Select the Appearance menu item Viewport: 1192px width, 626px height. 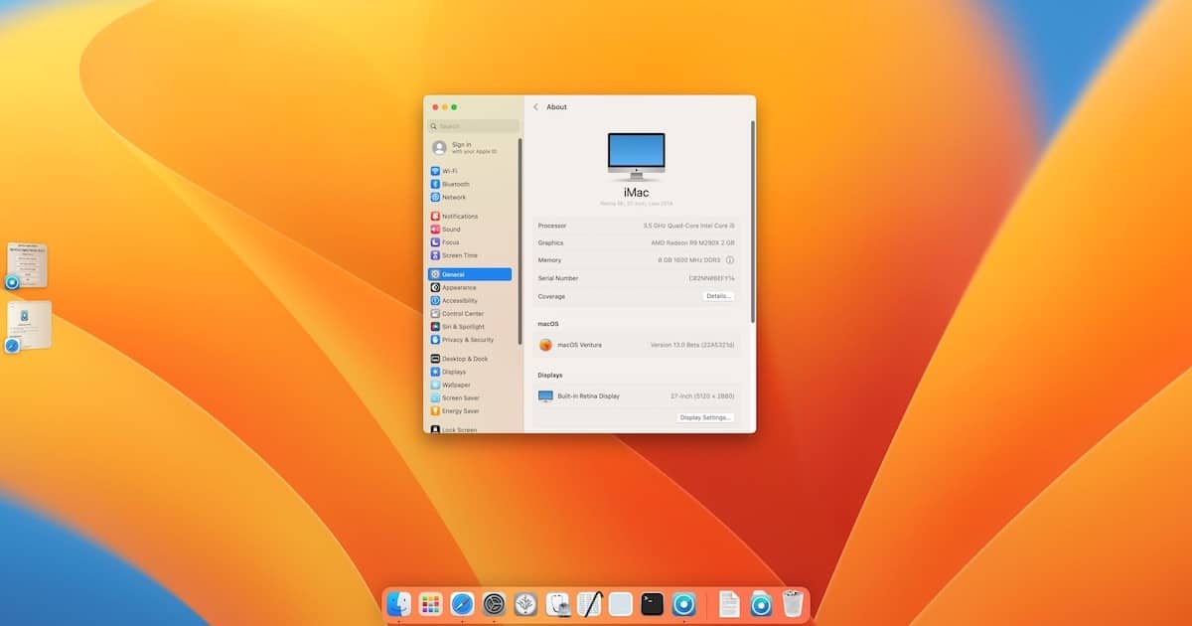(459, 287)
